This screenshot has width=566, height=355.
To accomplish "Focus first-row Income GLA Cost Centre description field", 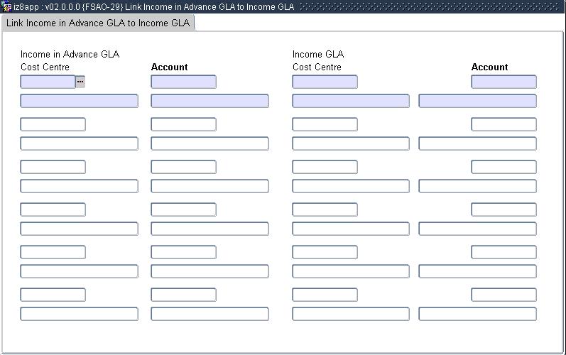I will [x=351, y=101].
